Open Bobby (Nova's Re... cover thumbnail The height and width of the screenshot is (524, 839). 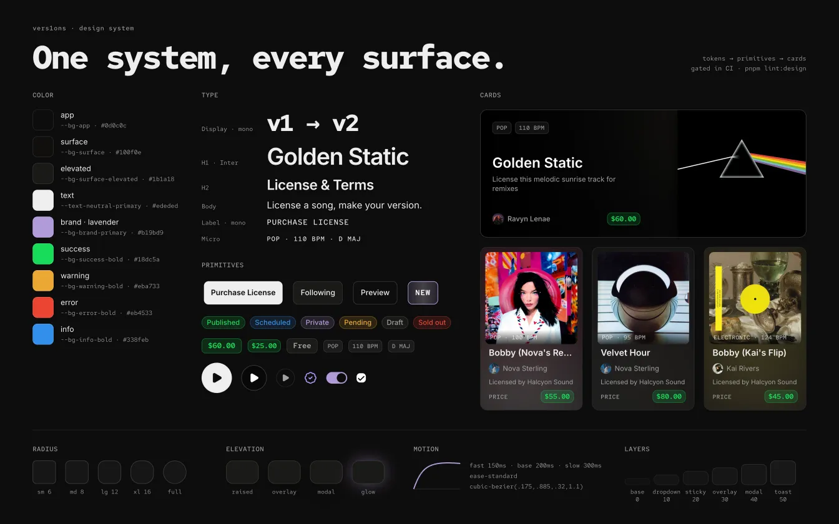[531, 298]
